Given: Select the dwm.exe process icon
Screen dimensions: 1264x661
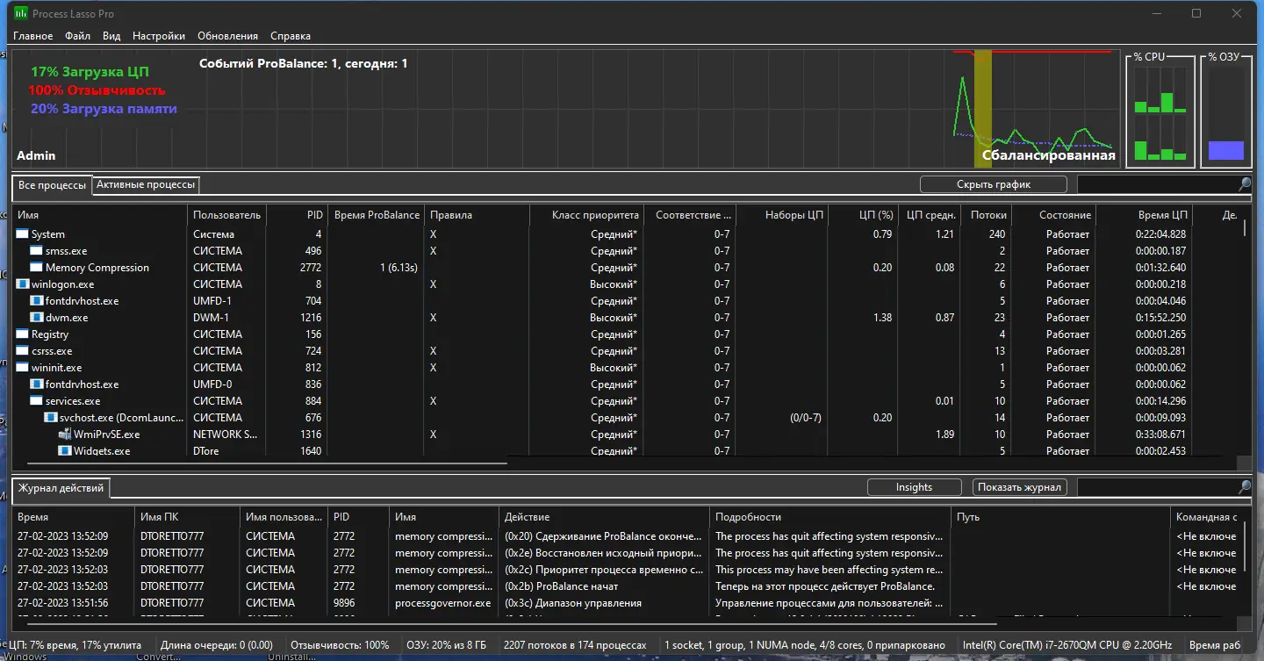Looking at the screenshot, I should [37, 318].
